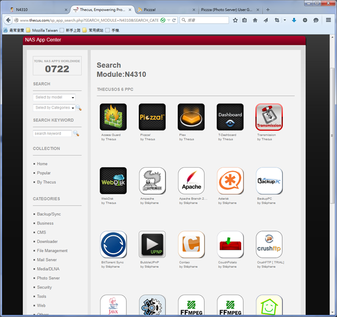Switch to the Piczza! tab
This screenshot has width=337, height=317.
[165, 9]
